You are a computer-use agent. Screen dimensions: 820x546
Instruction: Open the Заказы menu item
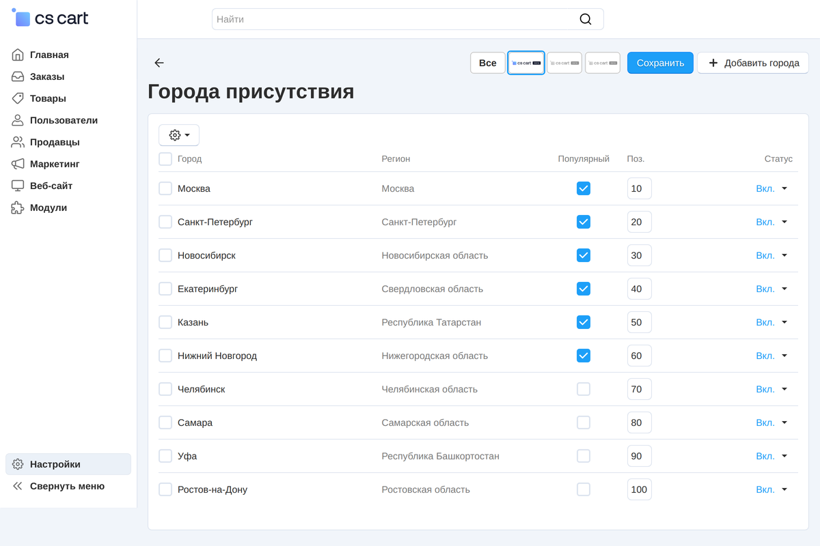click(x=68, y=76)
